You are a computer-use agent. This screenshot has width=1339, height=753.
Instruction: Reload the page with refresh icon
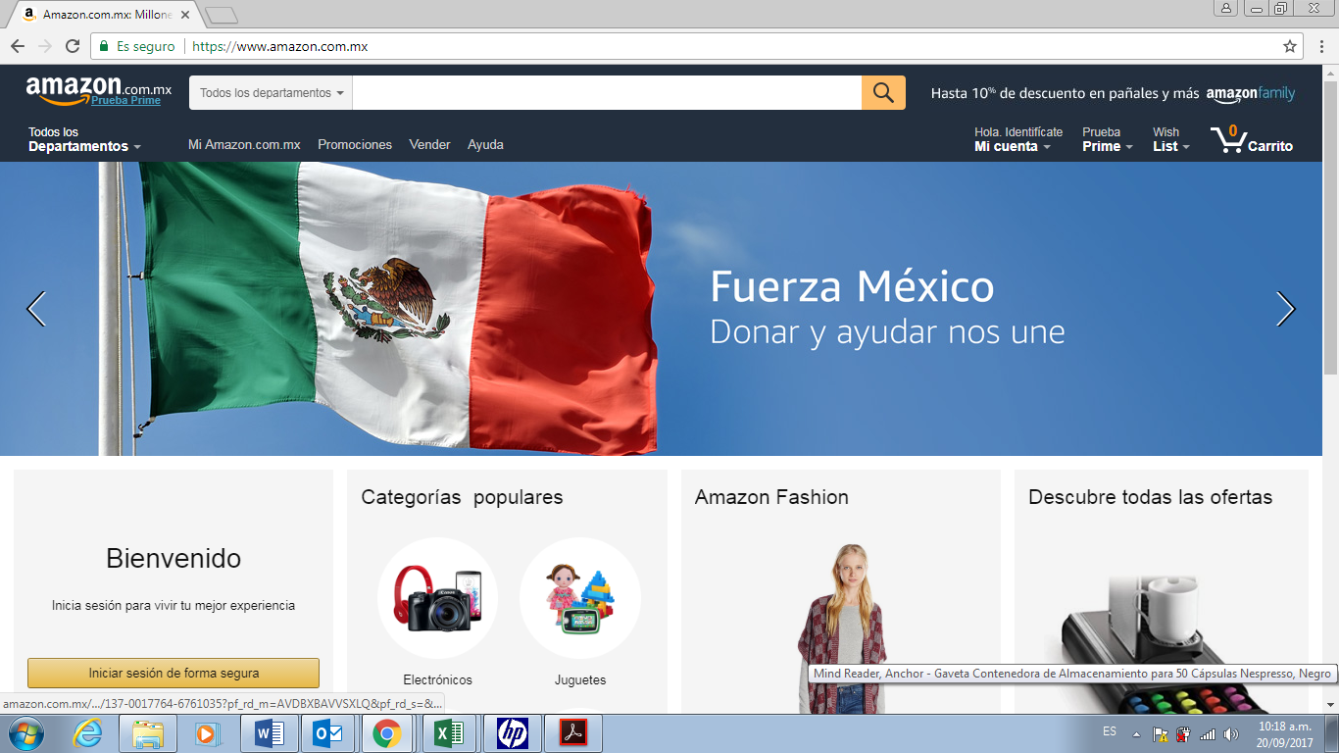pyautogui.click(x=73, y=46)
